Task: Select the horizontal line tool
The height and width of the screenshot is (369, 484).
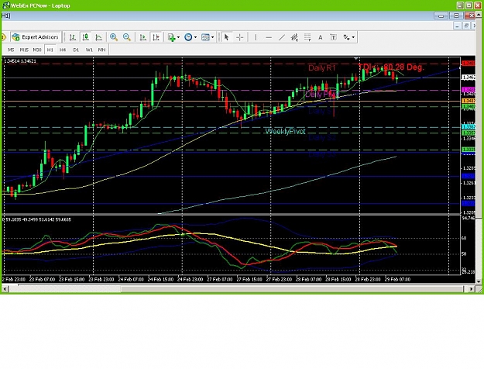Action: (269, 37)
